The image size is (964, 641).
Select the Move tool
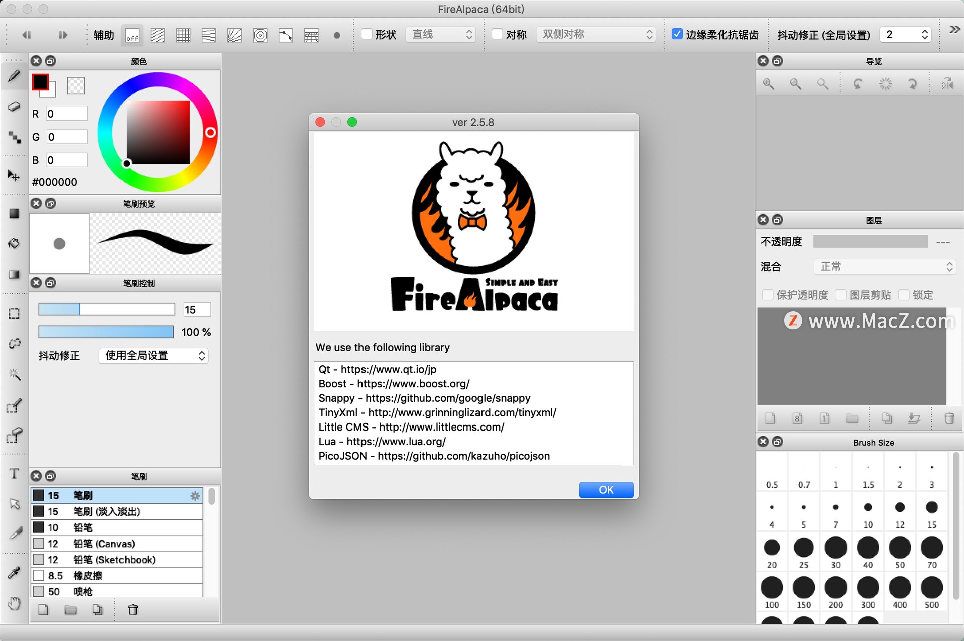click(x=14, y=175)
